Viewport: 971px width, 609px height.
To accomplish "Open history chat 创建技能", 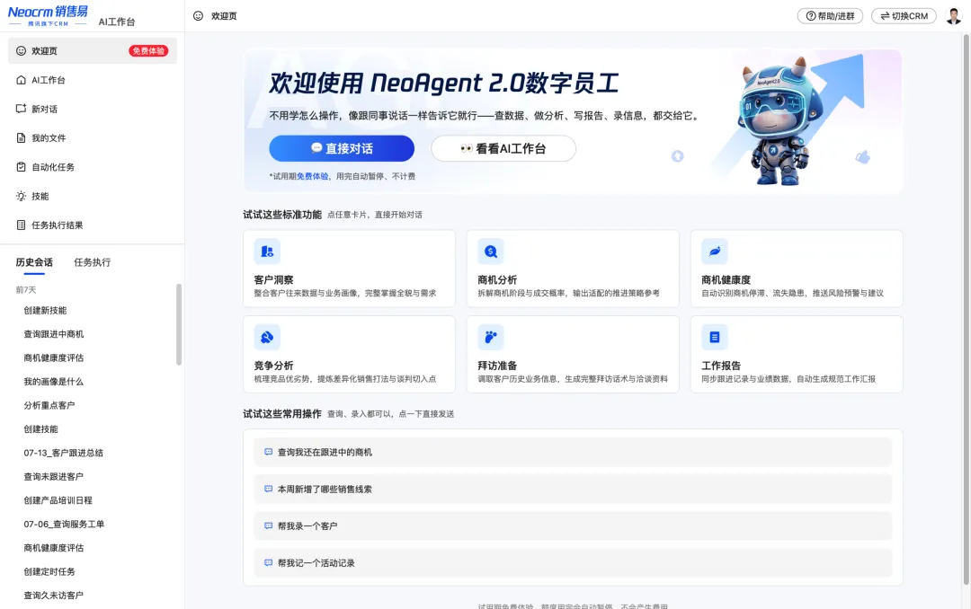I will [x=40, y=428].
